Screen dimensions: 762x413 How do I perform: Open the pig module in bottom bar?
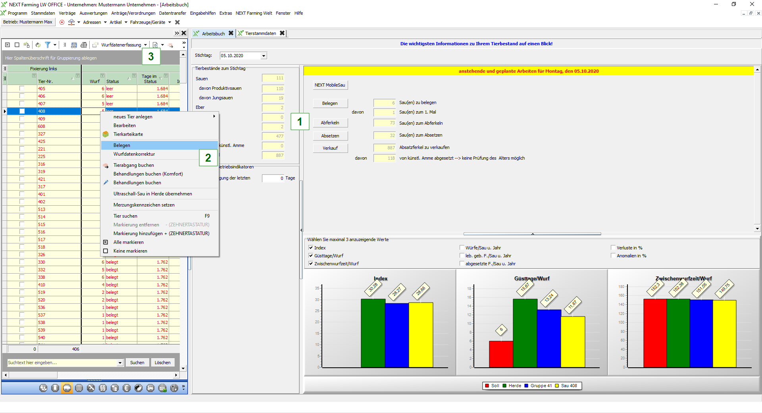point(67,388)
